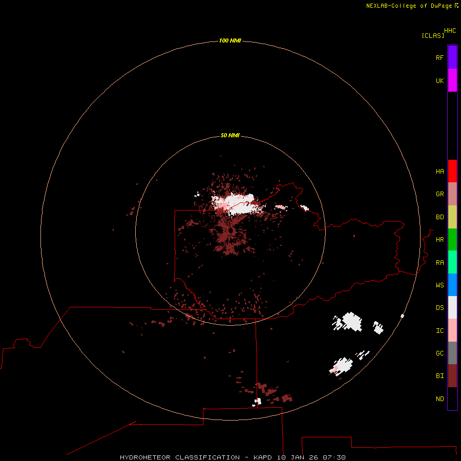Click the WS legend label
The image size is (461, 461).
[439, 285]
